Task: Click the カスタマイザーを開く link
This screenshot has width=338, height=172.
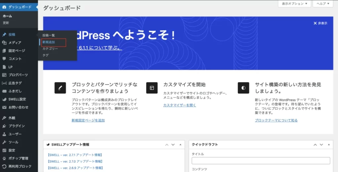Action: pyautogui.click(x=180, y=105)
